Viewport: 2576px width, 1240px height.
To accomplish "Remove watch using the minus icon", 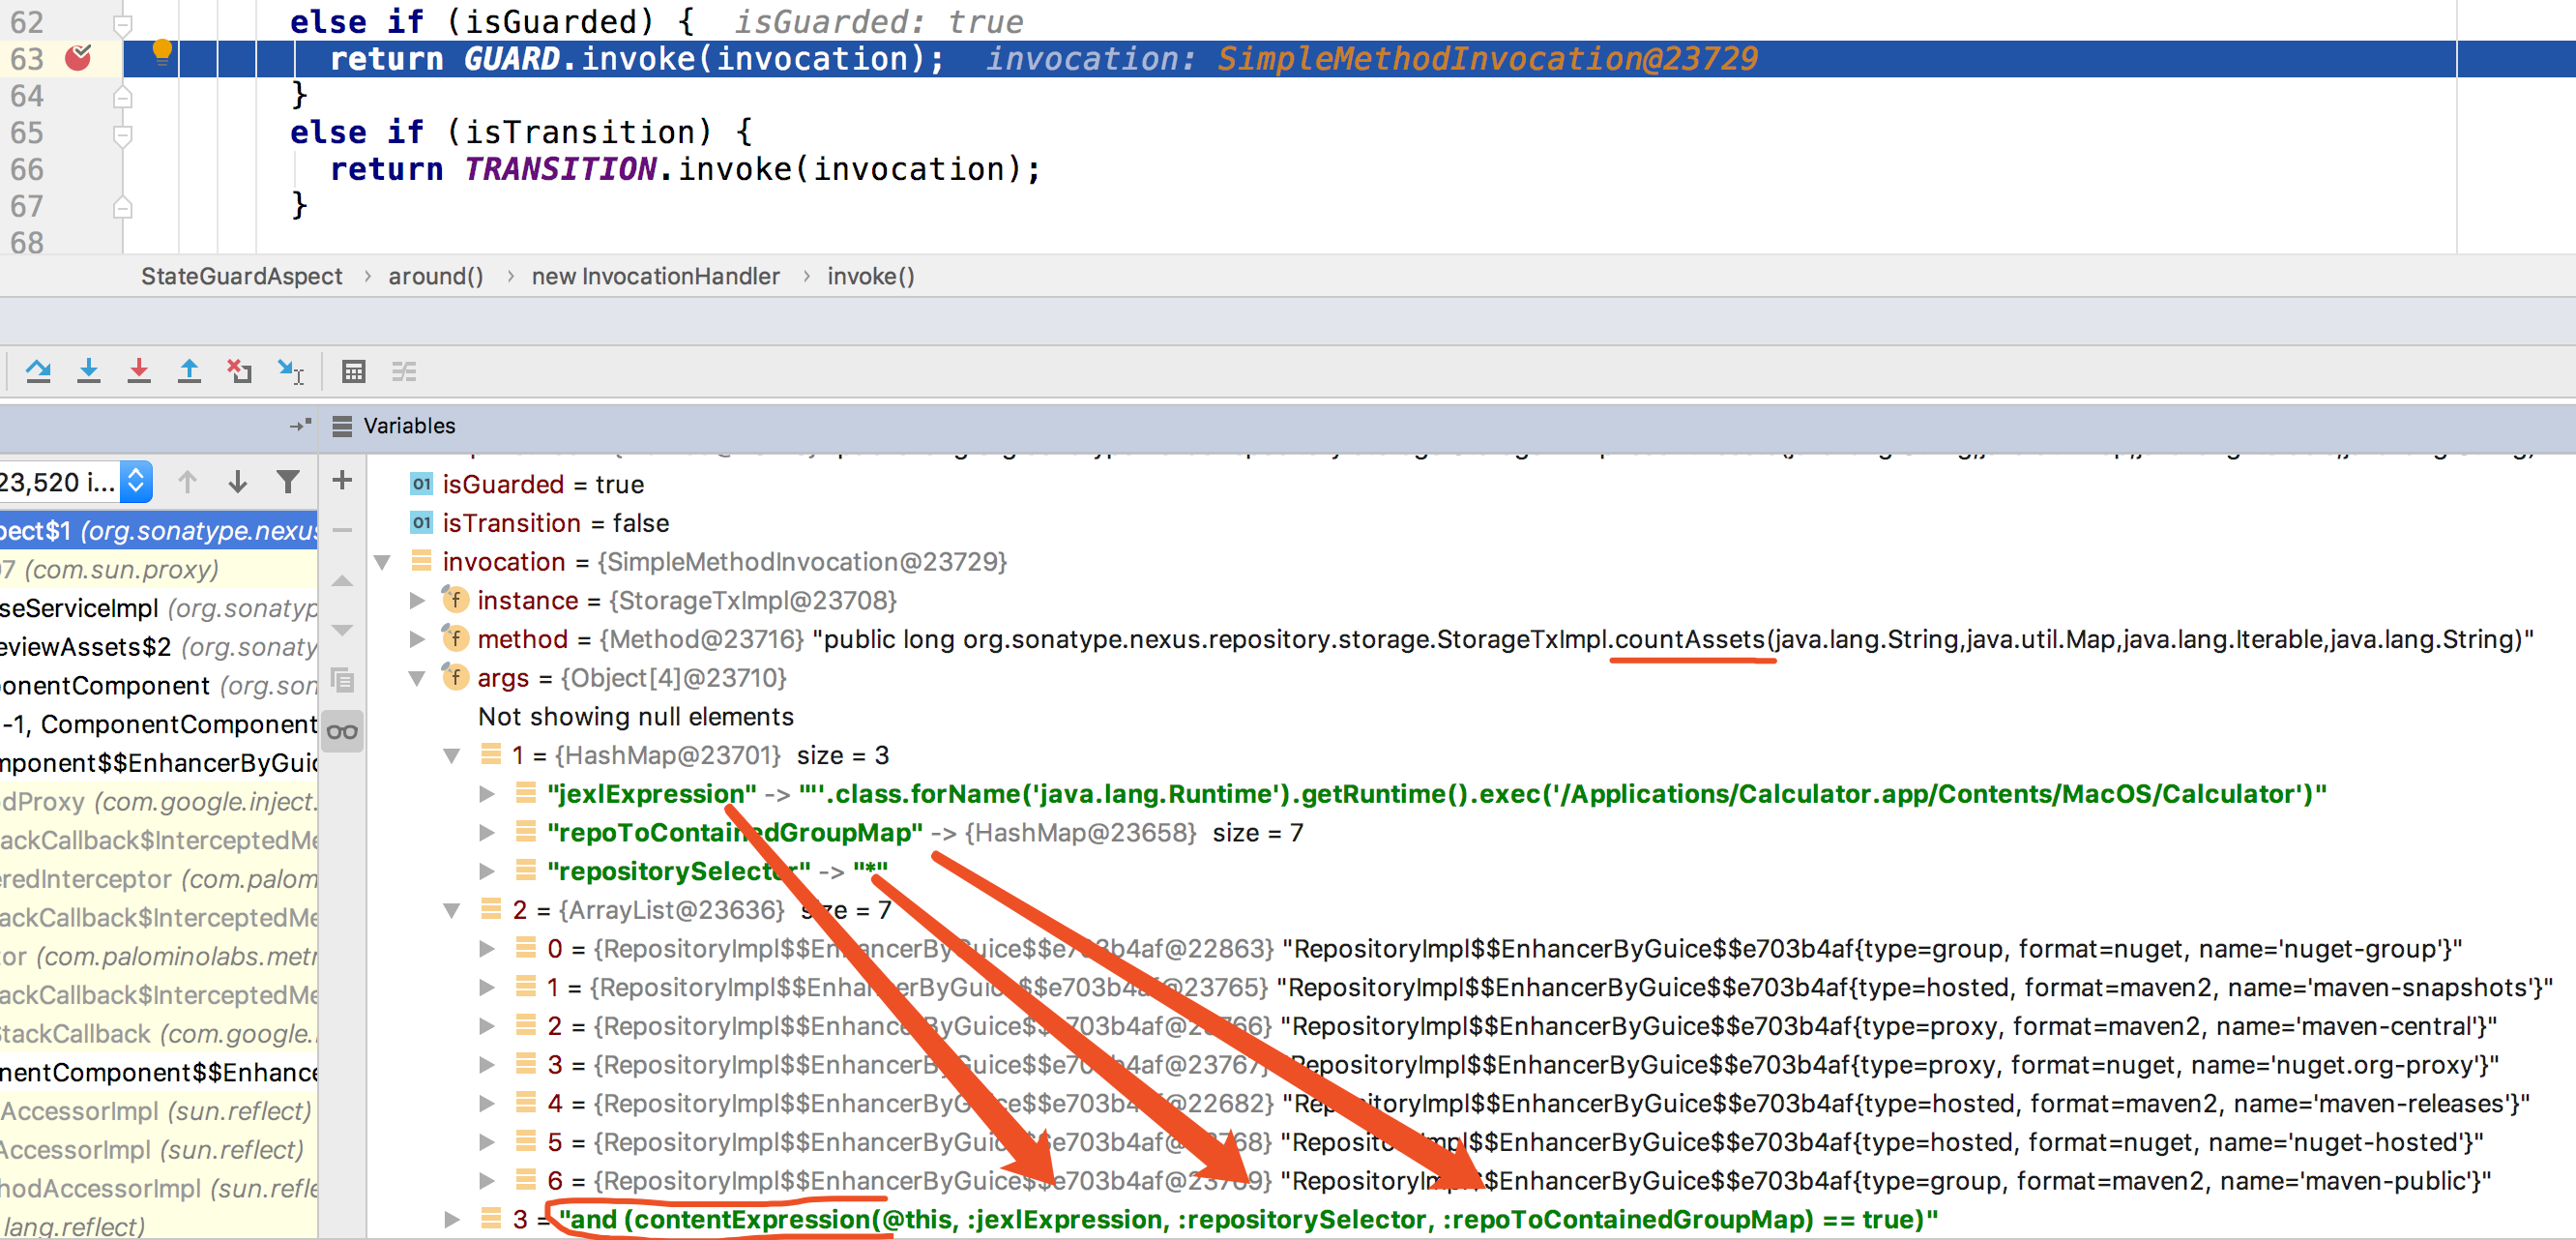I will point(342,530).
